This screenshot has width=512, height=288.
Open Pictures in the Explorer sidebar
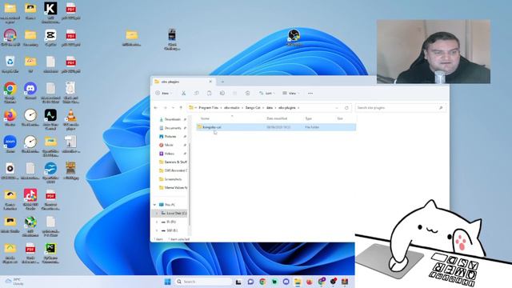[x=170, y=137]
